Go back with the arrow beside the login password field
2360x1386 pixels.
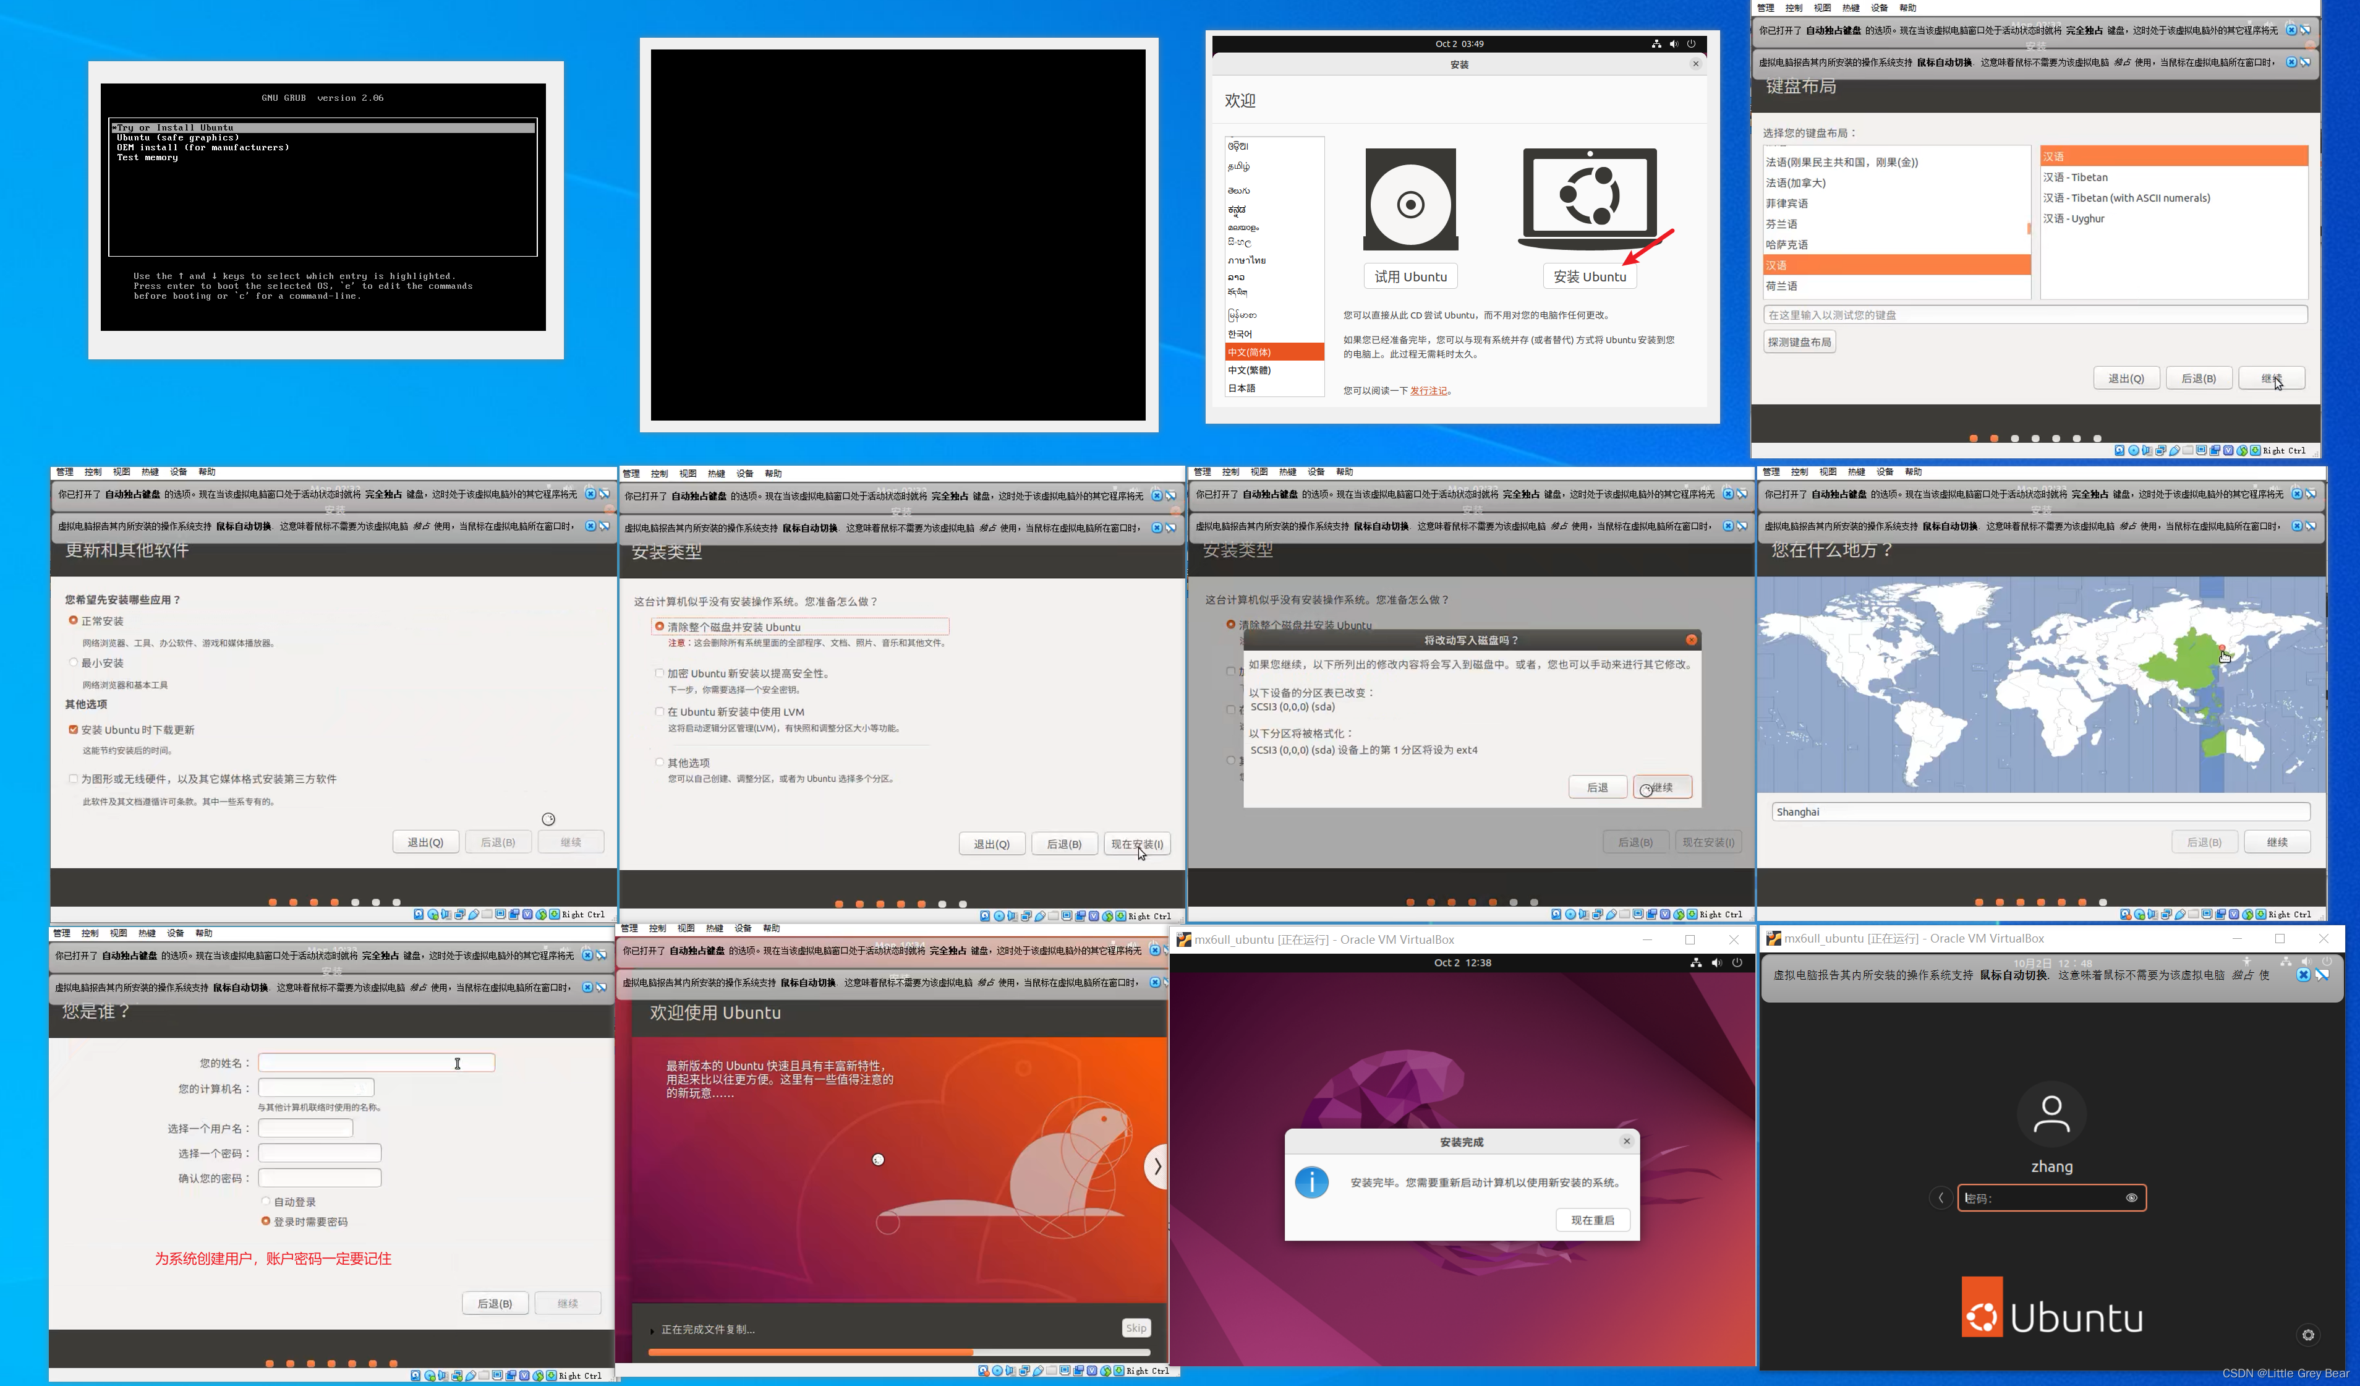coord(1940,1198)
